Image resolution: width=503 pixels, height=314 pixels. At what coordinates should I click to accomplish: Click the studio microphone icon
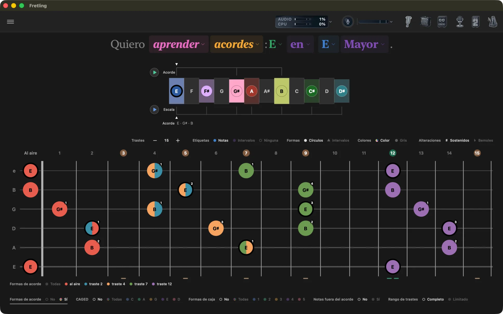coord(460,22)
